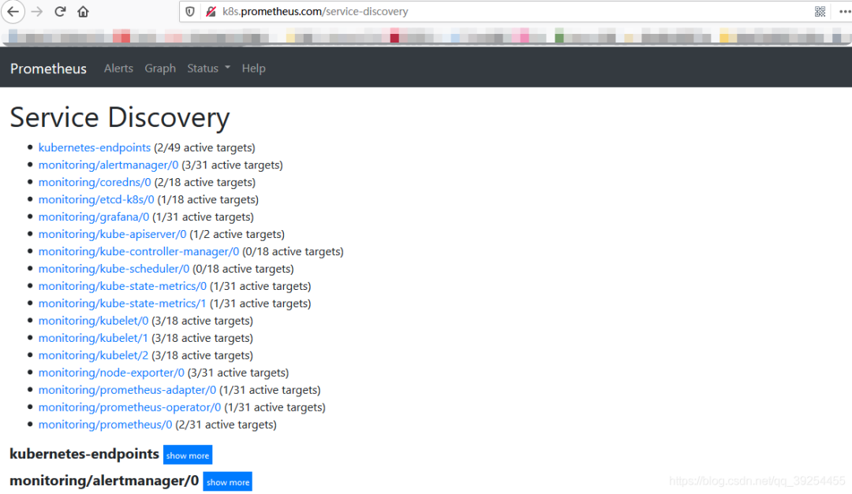Screen dimensions: 852x494
Task: Show more for kubernetes-endpoints section
Action: pos(188,455)
